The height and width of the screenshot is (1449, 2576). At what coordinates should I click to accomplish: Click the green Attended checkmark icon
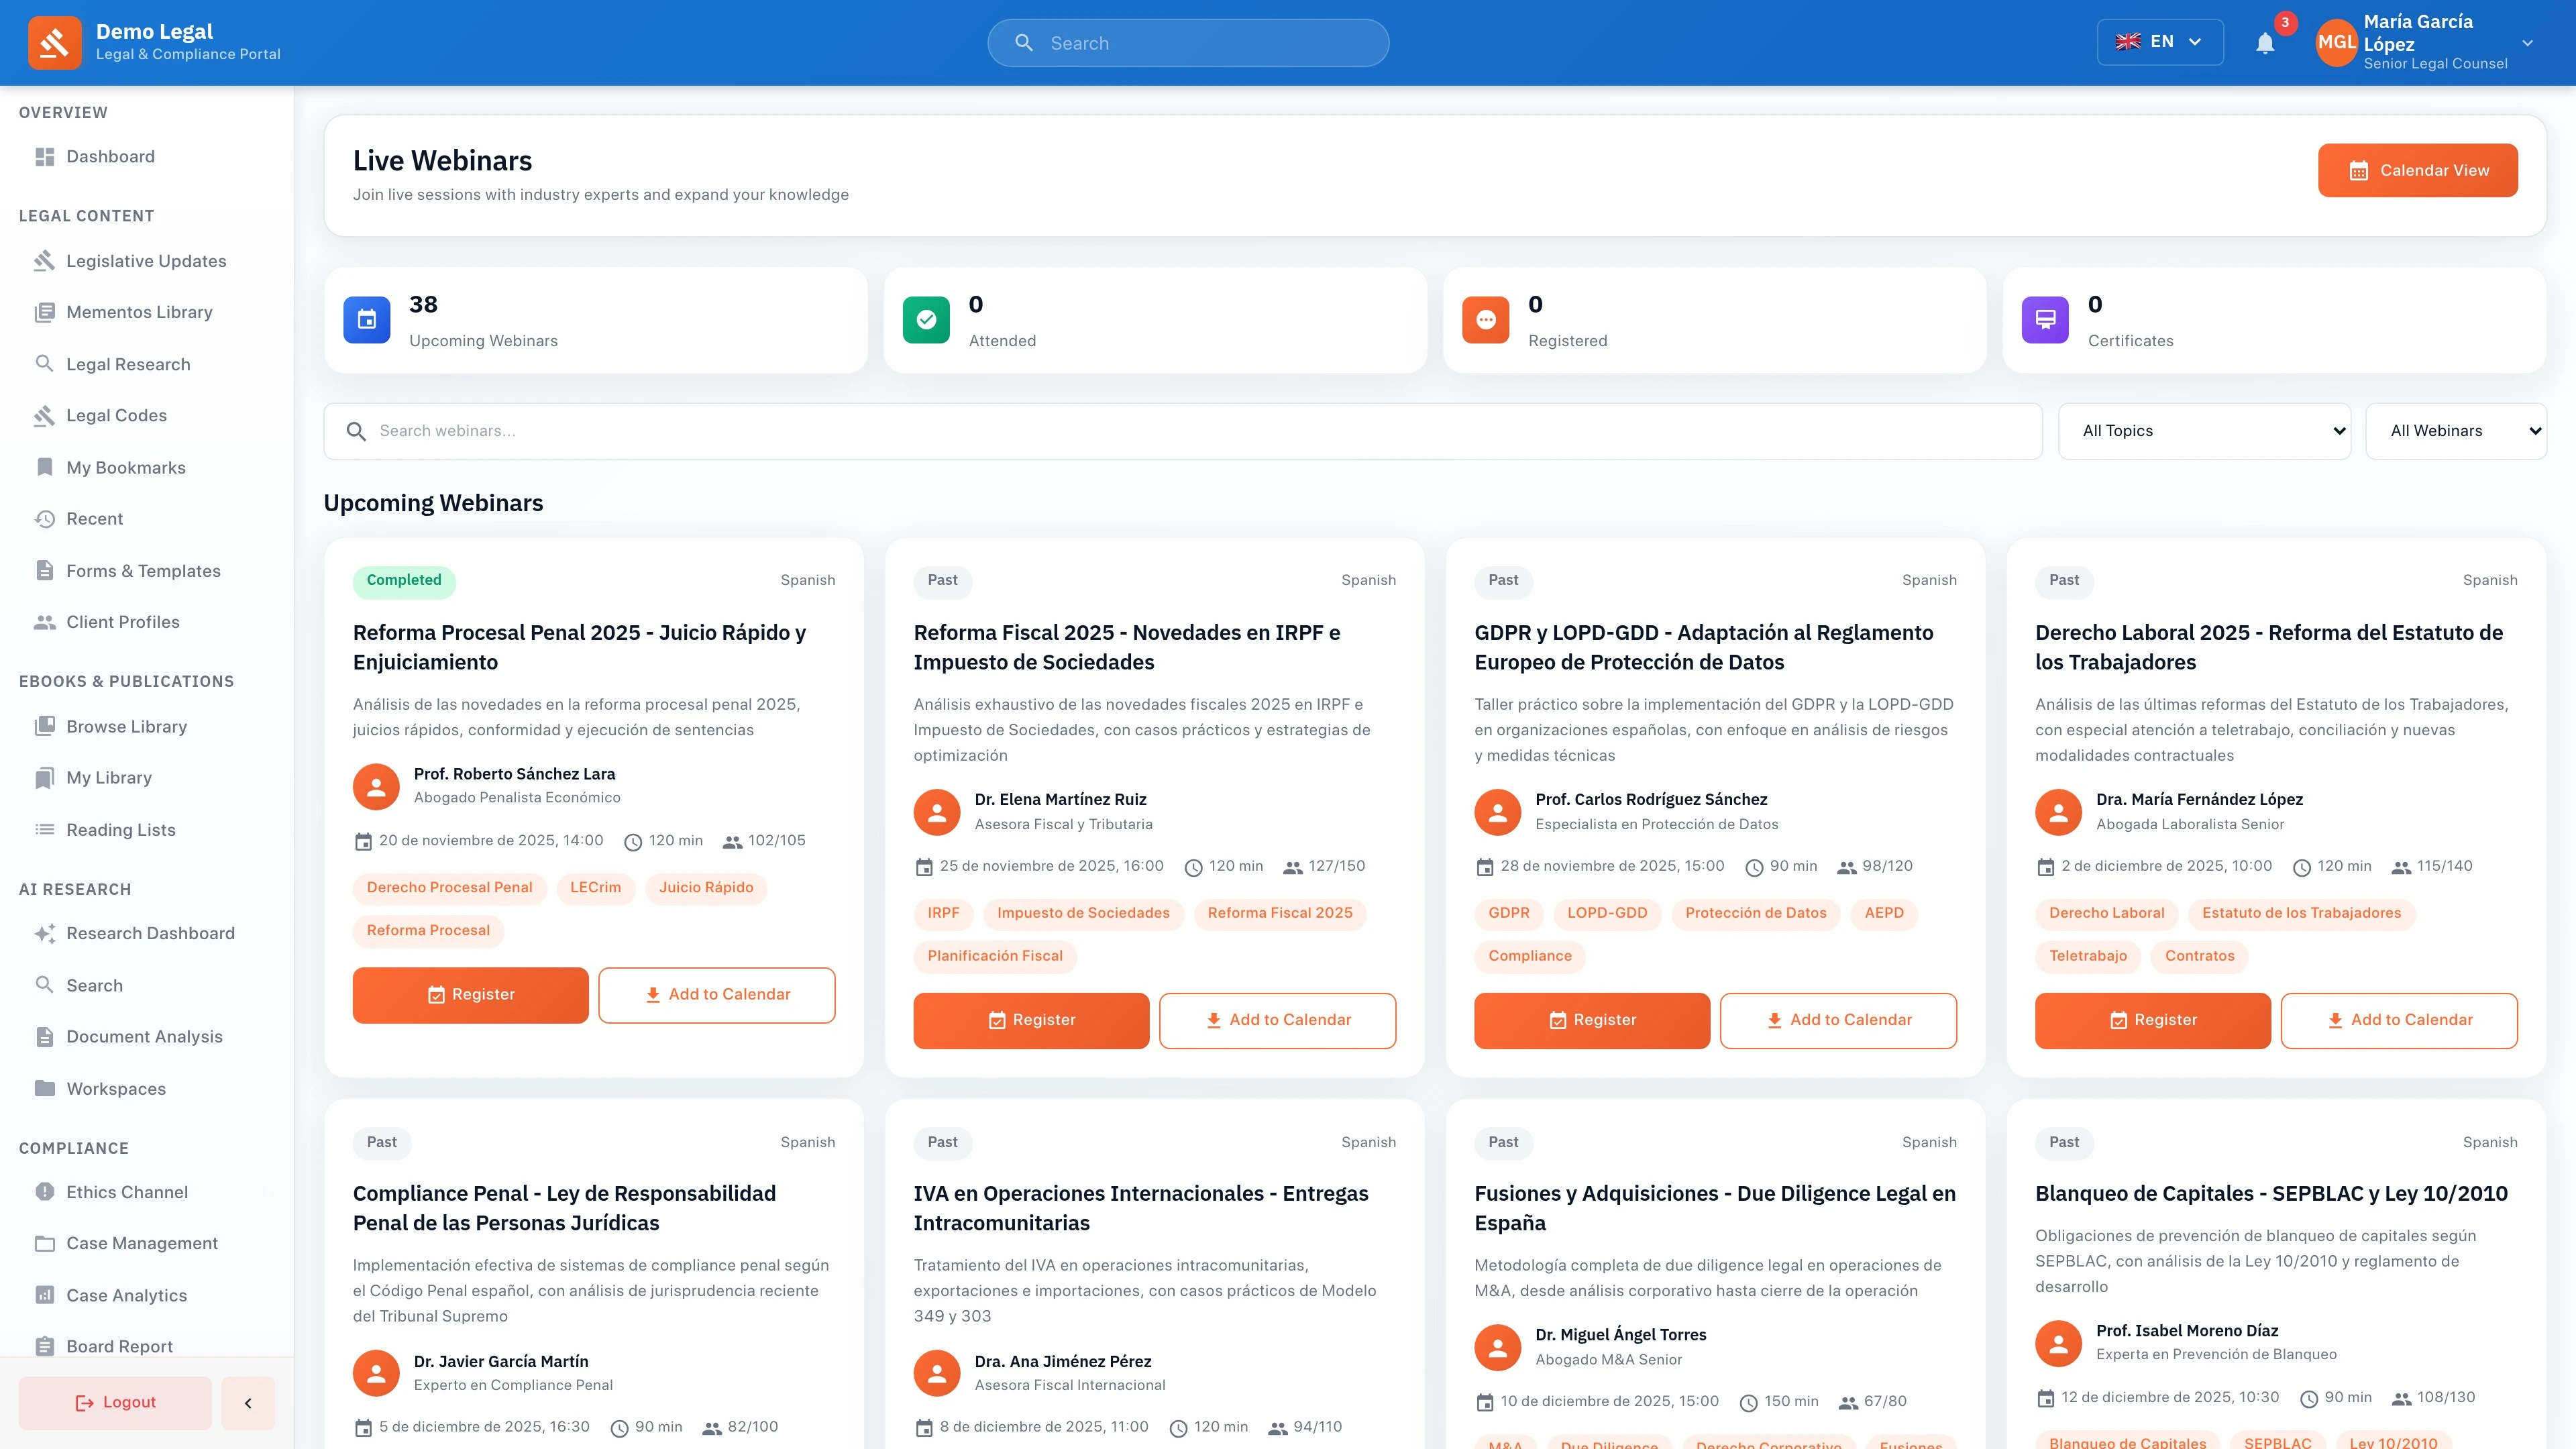(x=926, y=320)
